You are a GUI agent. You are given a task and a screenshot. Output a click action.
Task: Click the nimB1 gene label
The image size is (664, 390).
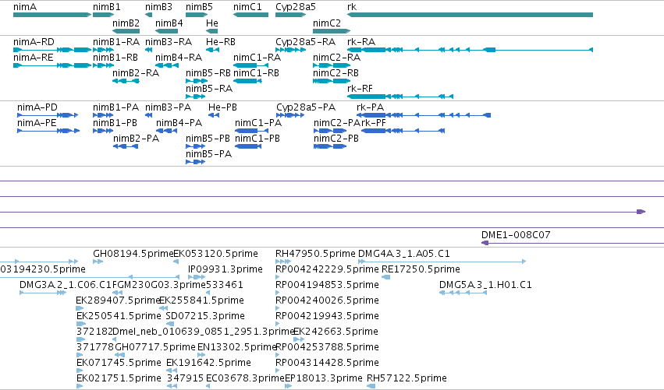[107, 7]
